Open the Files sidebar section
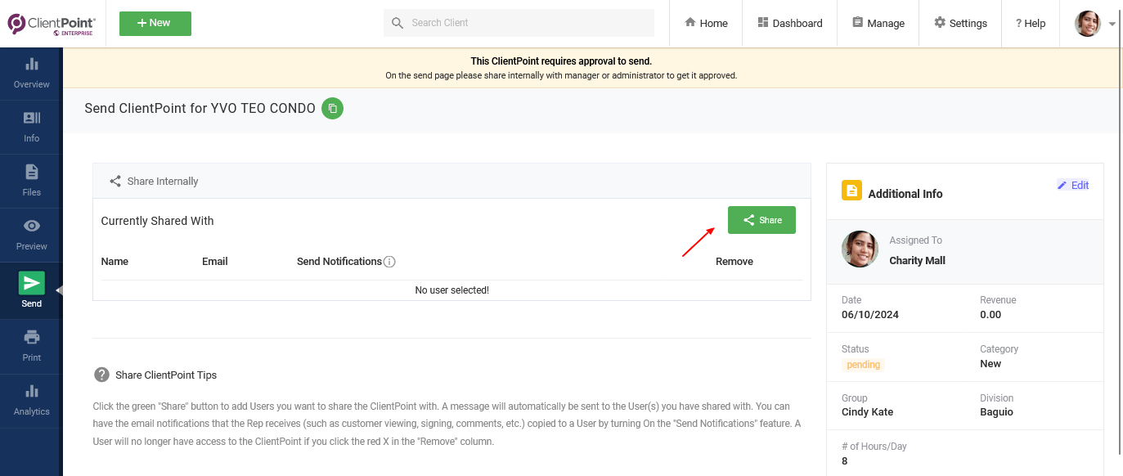 click(31, 182)
